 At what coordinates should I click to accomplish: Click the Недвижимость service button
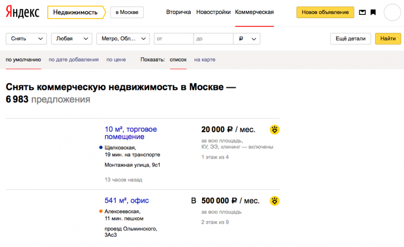77,13
